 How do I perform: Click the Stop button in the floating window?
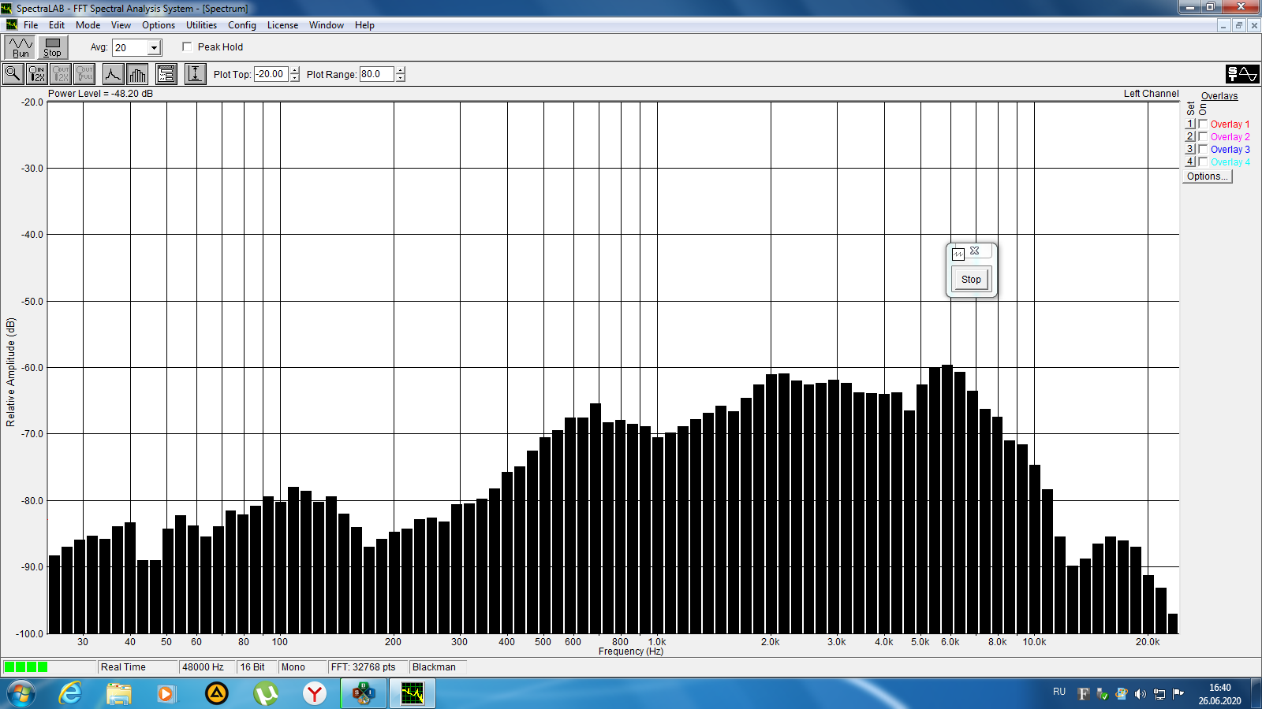pos(971,280)
